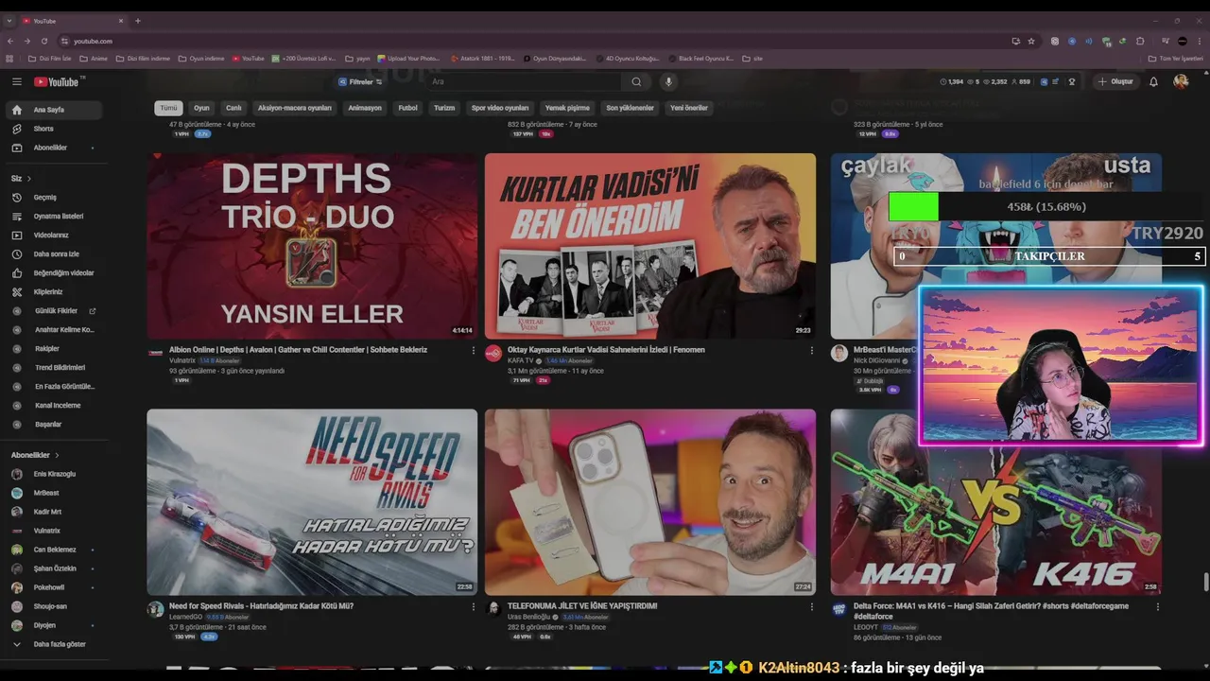This screenshot has height=681, width=1210.
Task: Open the yayın bookmarks folder
Action: tap(357, 59)
